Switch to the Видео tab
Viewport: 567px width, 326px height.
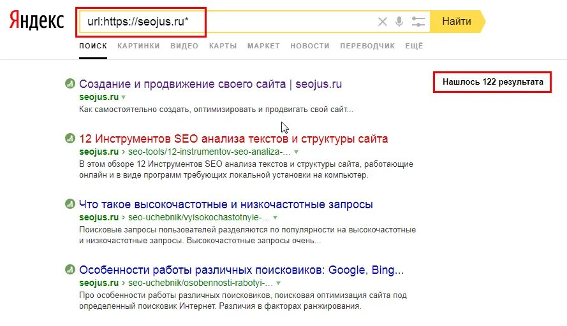click(184, 46)
